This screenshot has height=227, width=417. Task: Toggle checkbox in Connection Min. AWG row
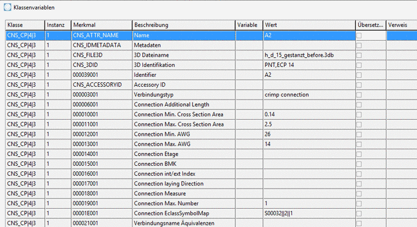[359, 134]
